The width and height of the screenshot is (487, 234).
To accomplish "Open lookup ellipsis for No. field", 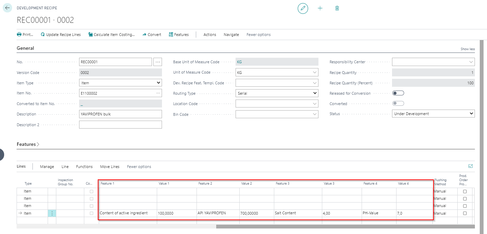I will (x=158, y=62).
